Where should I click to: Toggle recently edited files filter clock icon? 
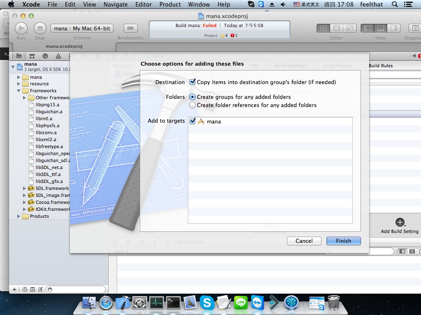tap(25, 289)
